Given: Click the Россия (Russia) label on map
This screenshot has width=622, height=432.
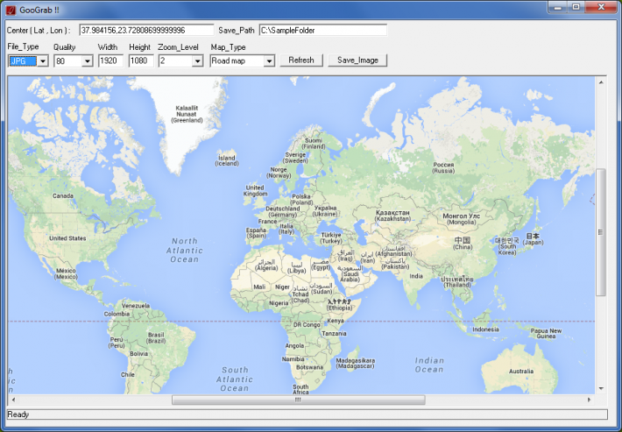Looking at the screenshot, I should tap(443, 167).
